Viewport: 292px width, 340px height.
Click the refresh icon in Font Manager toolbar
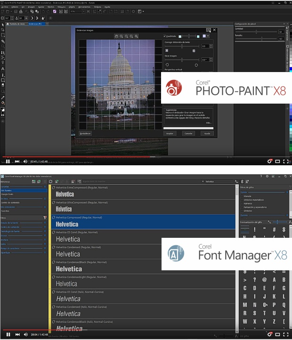pyautogui.click(x=50, y=181)
